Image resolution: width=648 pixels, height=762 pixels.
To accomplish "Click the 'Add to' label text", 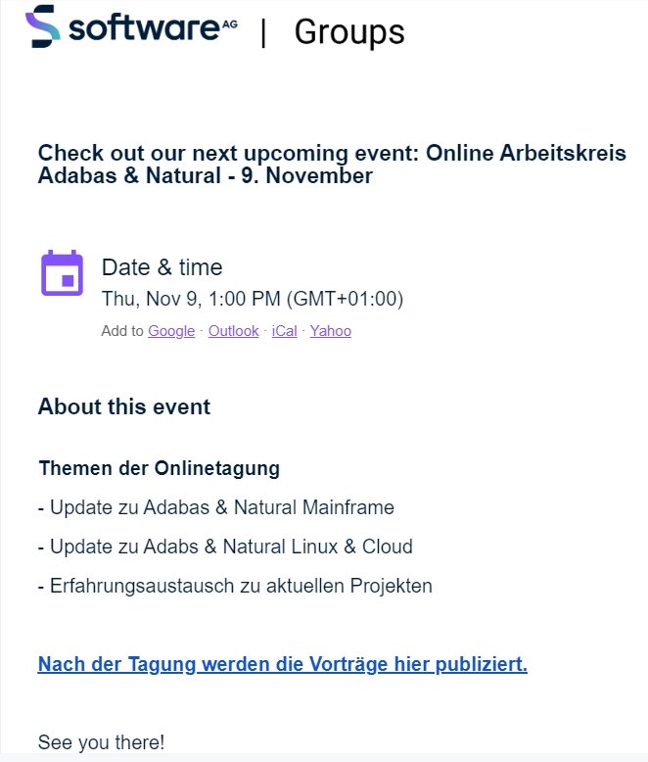I will [x=122, y=331].
